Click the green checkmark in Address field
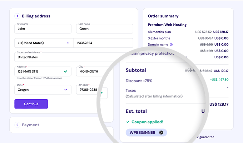The image size is (243, 143). point(65,71)
